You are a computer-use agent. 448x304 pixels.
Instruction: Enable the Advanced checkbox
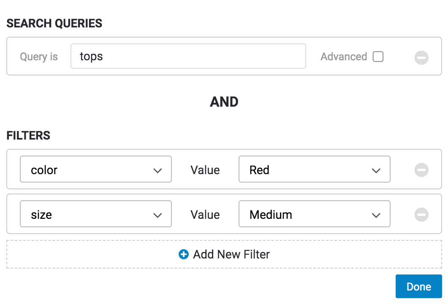(378, 56)
